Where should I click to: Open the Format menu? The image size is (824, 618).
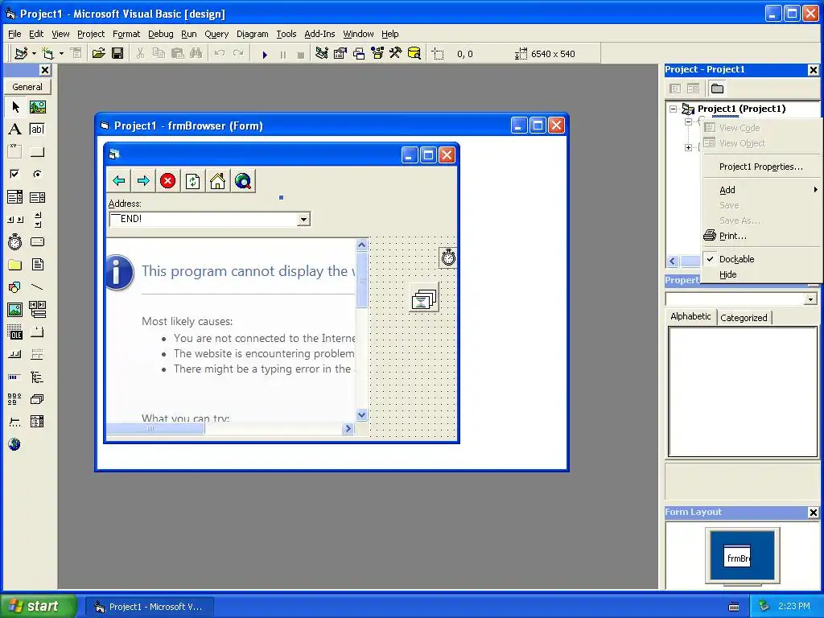(x=126, y=34)
